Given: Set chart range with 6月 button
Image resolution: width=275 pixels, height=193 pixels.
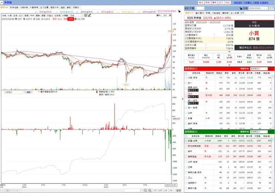Looking at the screenshot, I should tap(160, 190).
